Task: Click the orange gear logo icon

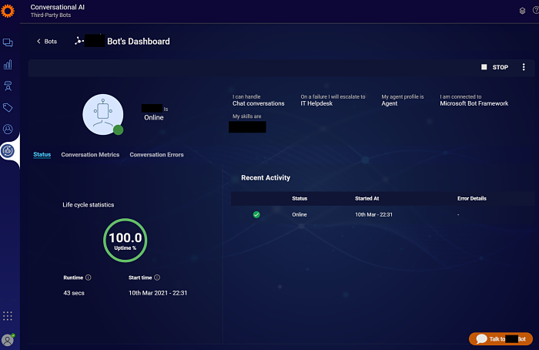Action: click(x=8, y=11)
